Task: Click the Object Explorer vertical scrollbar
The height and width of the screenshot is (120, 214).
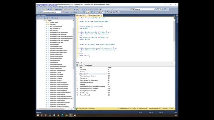Action: point(74,64)
